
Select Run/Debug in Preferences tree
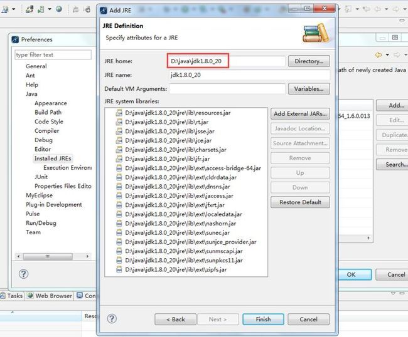[41, 223]
